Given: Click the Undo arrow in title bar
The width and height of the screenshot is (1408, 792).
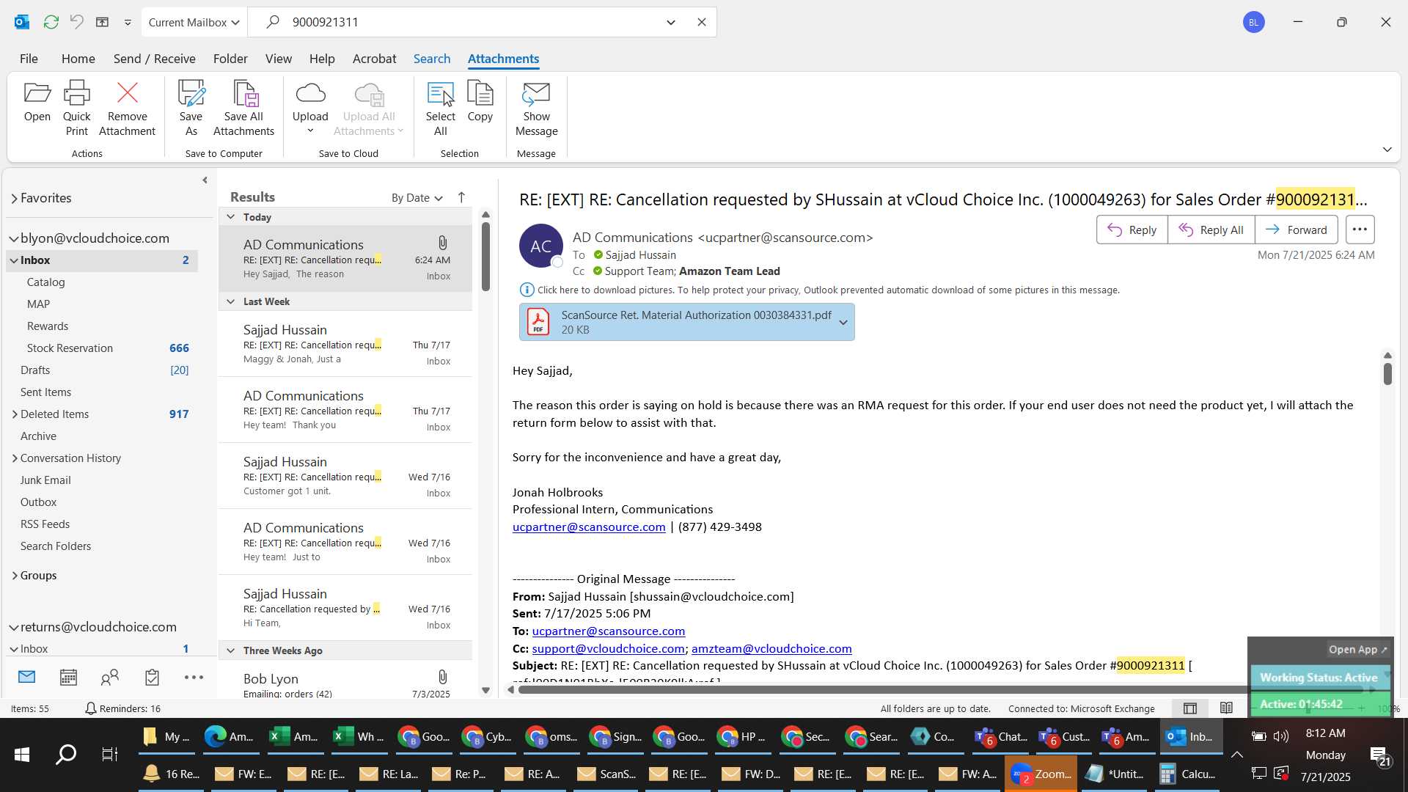Looking at the screenshot, I should tap(76, 22).
